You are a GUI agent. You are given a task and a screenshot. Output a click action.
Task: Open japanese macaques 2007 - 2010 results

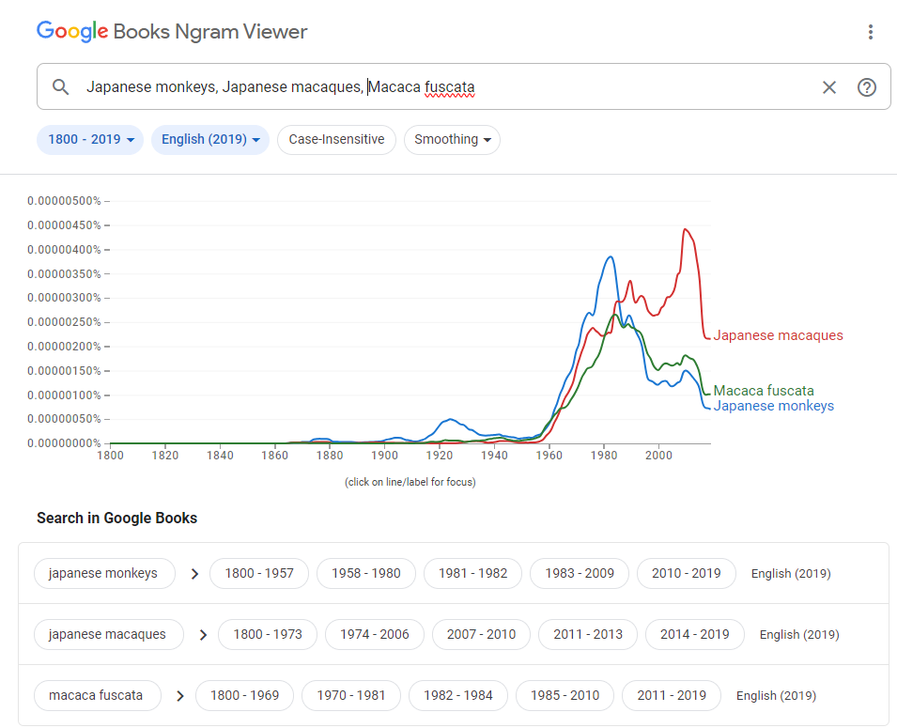point(481,635)
